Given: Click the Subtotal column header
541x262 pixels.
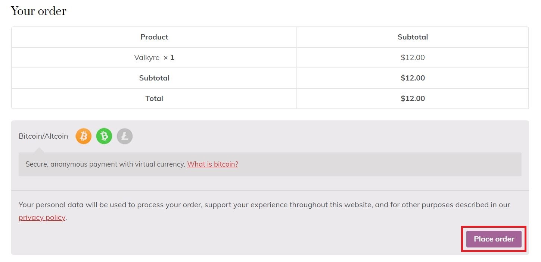Looking at the screenshot, I should coord(413,37).
